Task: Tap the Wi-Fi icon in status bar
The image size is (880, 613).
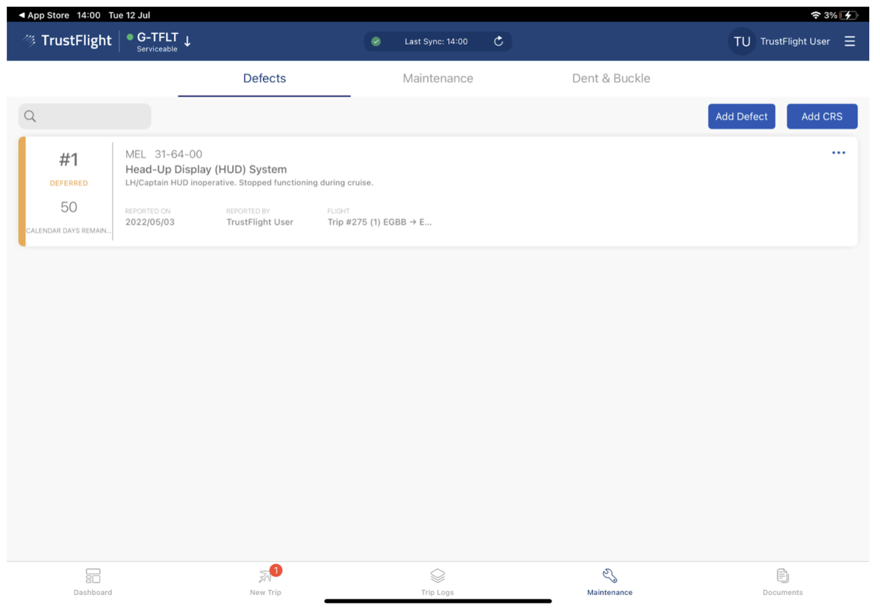Action: [x=816, y=15]
